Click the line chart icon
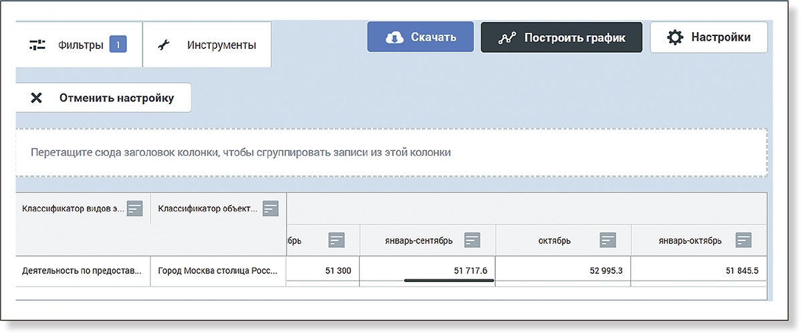This screenshot has height=334, width=802. [507, 38]
